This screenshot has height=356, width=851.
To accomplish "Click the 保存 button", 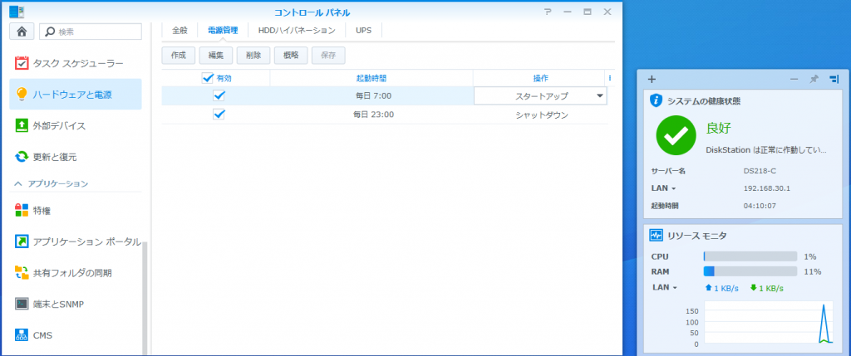I will point(328,56).
